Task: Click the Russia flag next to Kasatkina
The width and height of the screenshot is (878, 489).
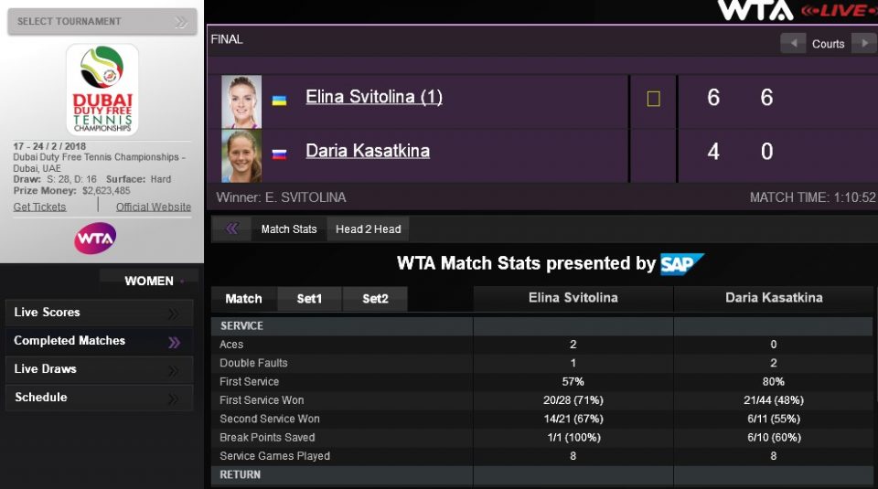Action: [280, 154]
